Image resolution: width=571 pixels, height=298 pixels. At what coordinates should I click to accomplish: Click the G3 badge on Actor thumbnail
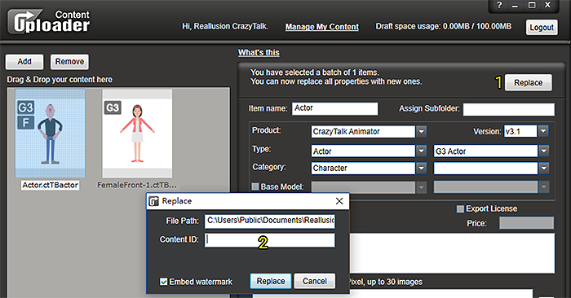pos(26,107)
